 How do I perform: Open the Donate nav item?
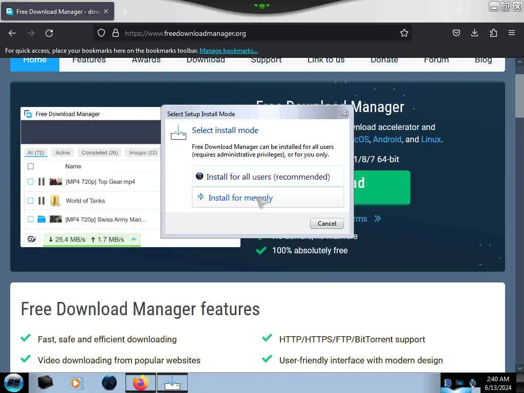(x=384, y=60)
